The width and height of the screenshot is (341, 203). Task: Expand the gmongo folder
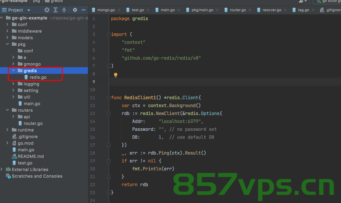click(13, 64)
